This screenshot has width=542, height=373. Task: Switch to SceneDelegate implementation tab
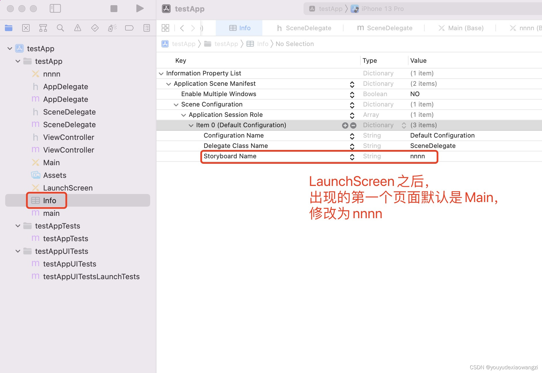pos(385,28)
